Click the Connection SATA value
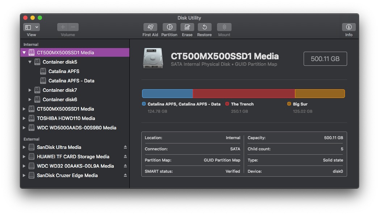This screenshot has height=215, width=379. [x=235, y=149]
